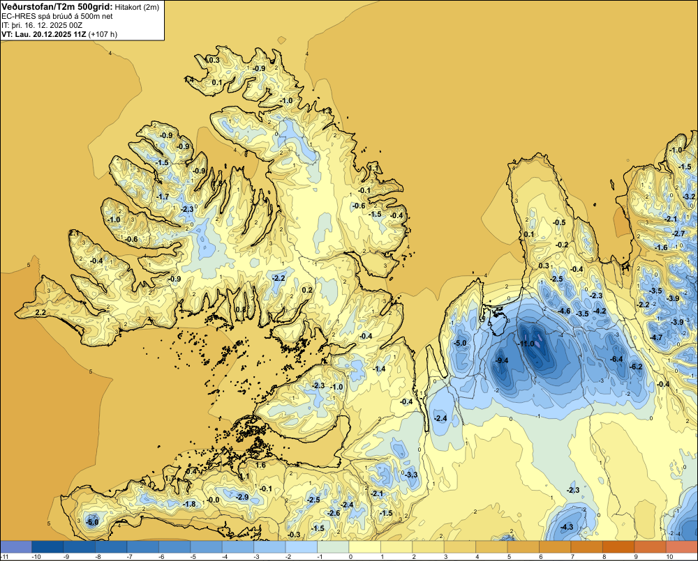Click the '-1.7' temperature label
698x561 pixels.
(163, 197)
